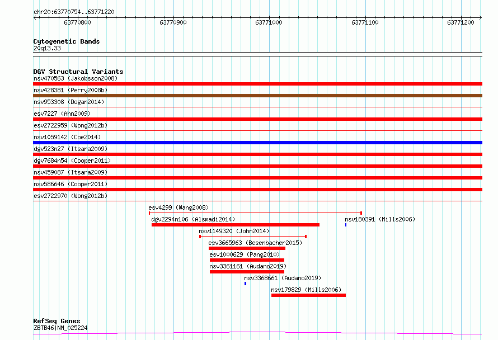498x340 pixels.
Task: Click the red bar under dgv523n27
Action: 257,154
